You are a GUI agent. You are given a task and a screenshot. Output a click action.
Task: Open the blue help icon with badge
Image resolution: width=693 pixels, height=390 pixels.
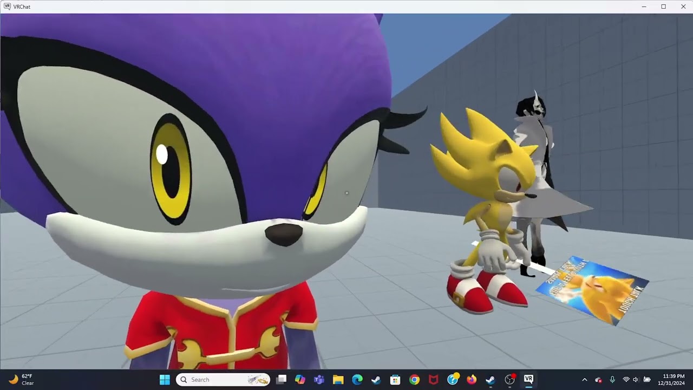pyautogui.click(x=453, y=379)
